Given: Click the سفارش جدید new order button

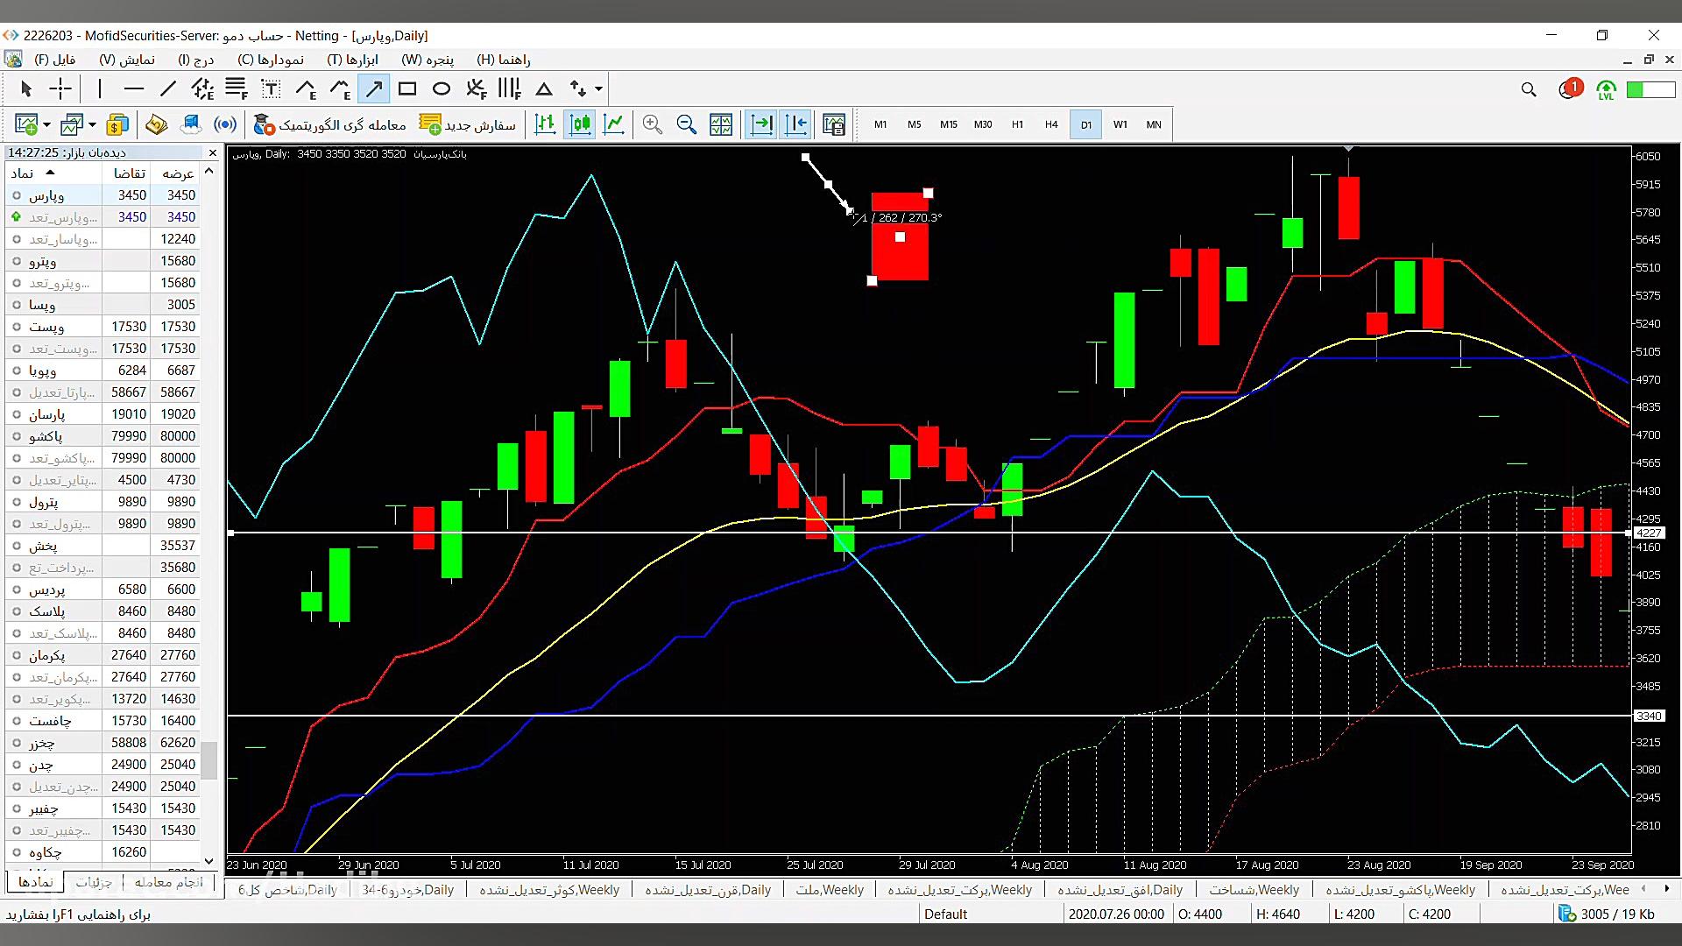Looking at the screenshot, I should (x=468, y=124).
